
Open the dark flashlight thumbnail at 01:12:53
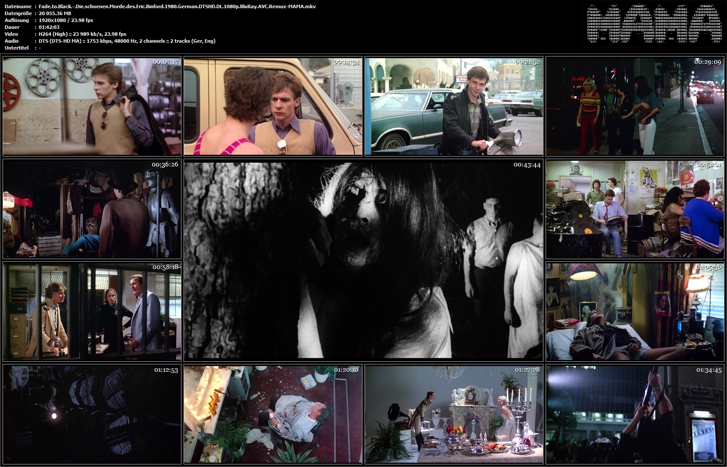coord(92,414)
